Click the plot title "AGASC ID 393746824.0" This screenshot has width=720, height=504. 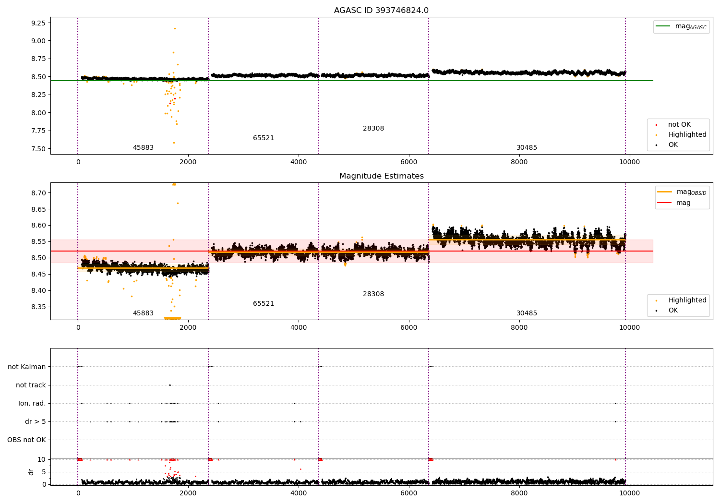click(381, 11)
